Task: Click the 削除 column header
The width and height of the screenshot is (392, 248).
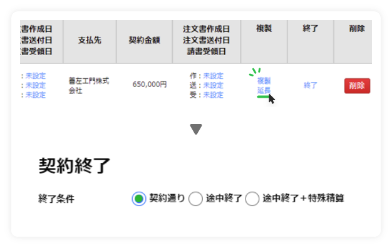Action: pos(357,29)
